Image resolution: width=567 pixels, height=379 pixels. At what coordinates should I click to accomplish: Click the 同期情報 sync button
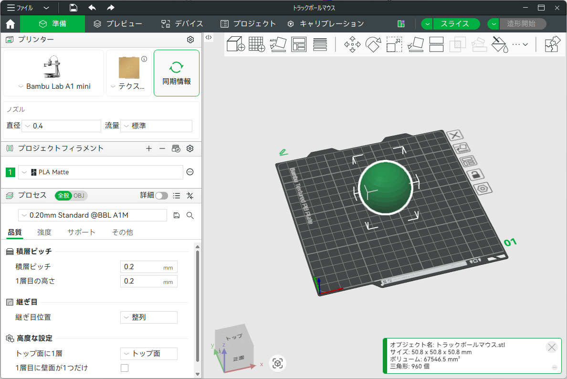(x=177, y=73)
